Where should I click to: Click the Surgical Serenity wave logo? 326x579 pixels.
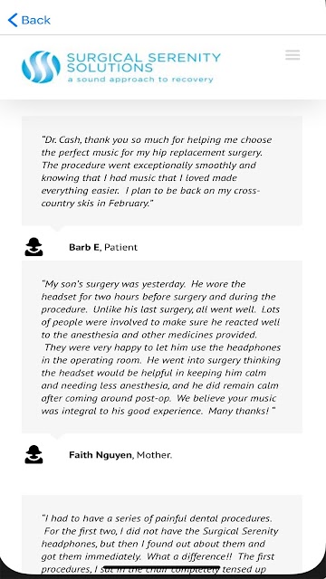tap(41, 67)
